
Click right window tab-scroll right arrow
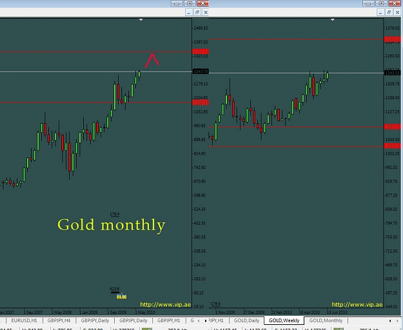(x=397, y=321)
